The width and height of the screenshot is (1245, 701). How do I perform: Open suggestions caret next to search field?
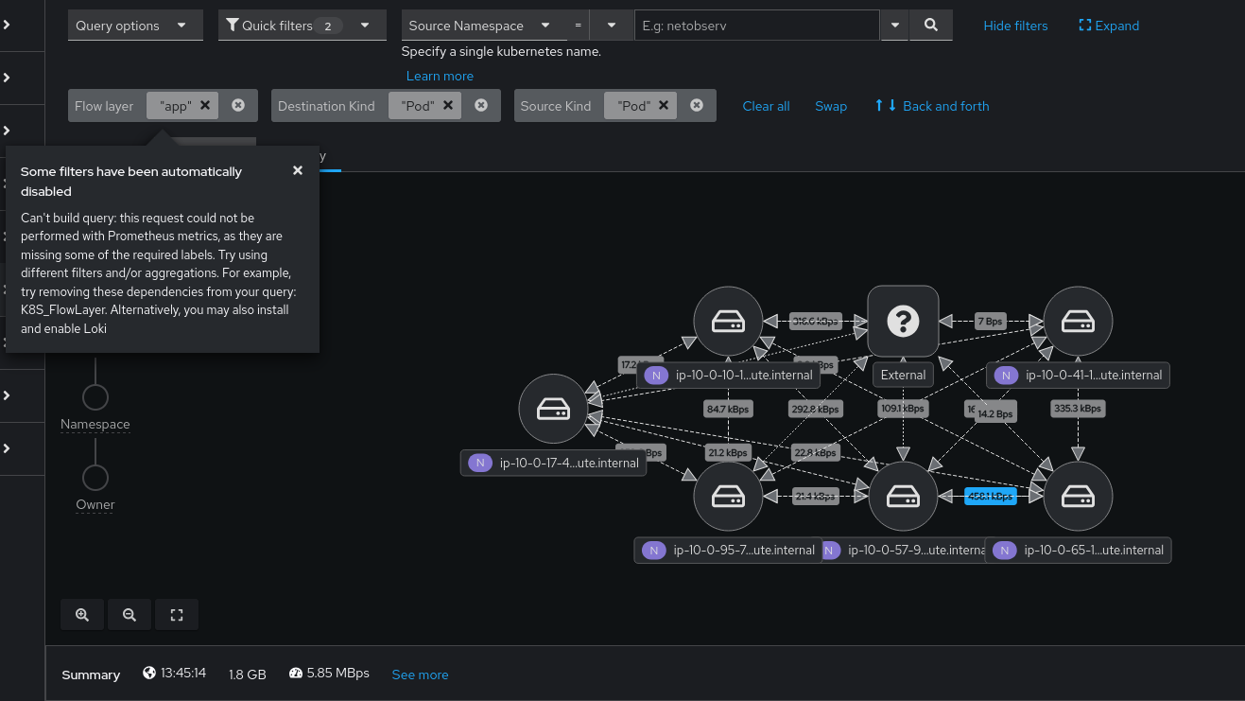[894, 26]
